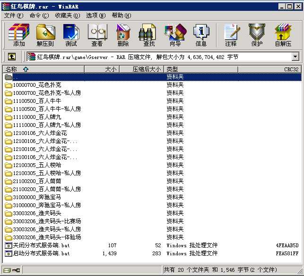The height and width of the screenshot is (276, 304).
Task: Launch the 向导 (Wizard) tool
Action: click(175, 35)
